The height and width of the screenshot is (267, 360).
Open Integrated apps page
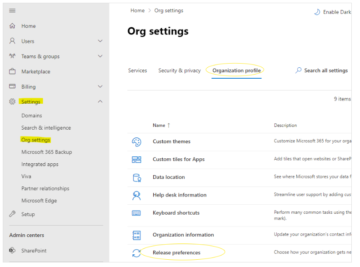tap(40, 164)
